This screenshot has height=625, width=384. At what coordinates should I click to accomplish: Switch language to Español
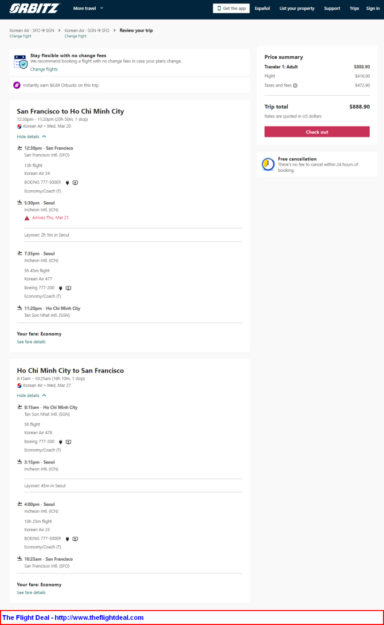[x=262, y=9]
